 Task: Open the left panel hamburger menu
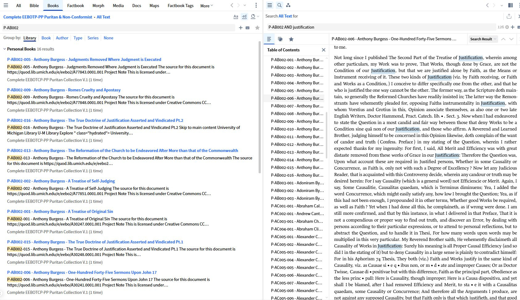pos(6,6)
